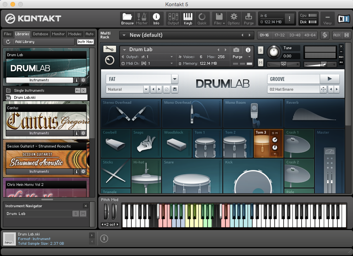Viewport: 353px width, 256px height.
Task: Close the Instrument Navigator pane
Action: tap(86, 206)
